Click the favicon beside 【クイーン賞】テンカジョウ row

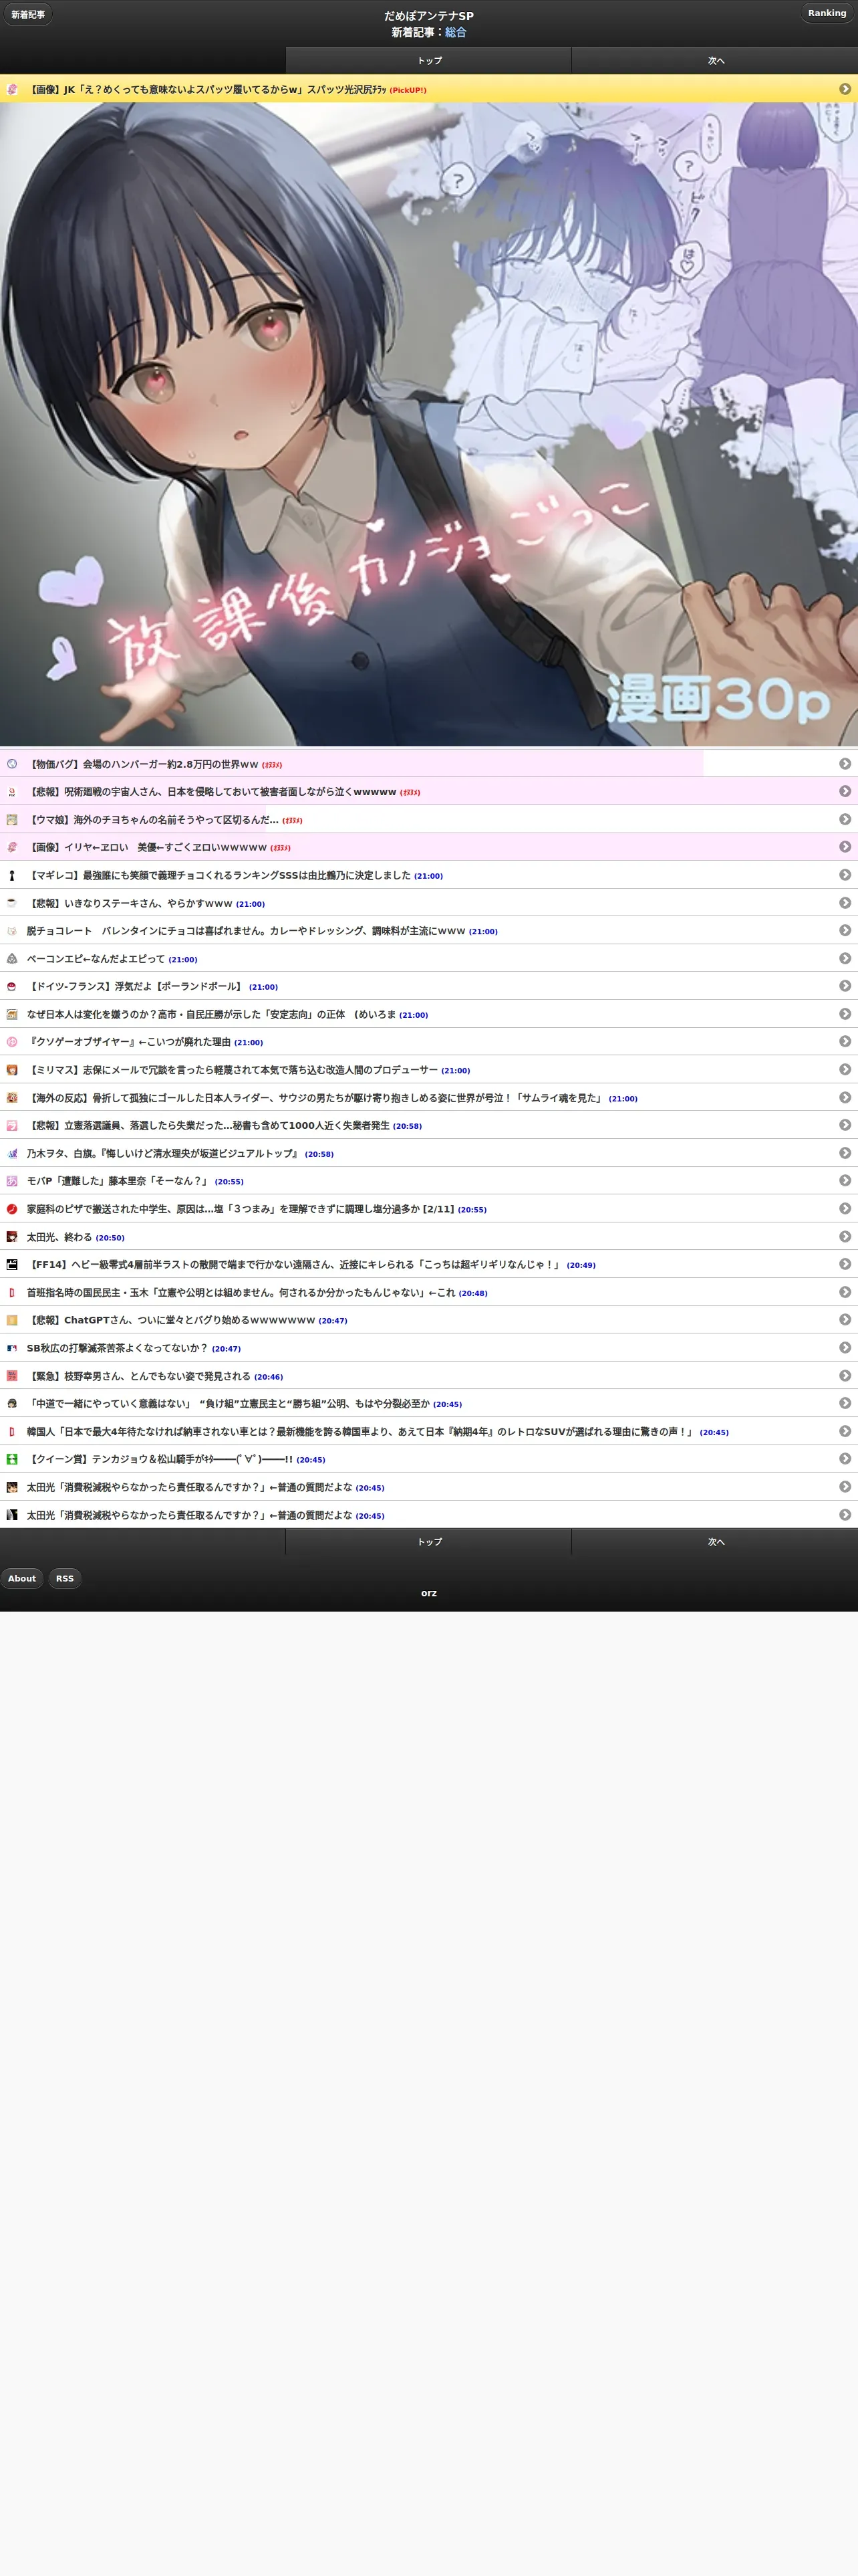tap(12, 1459)
